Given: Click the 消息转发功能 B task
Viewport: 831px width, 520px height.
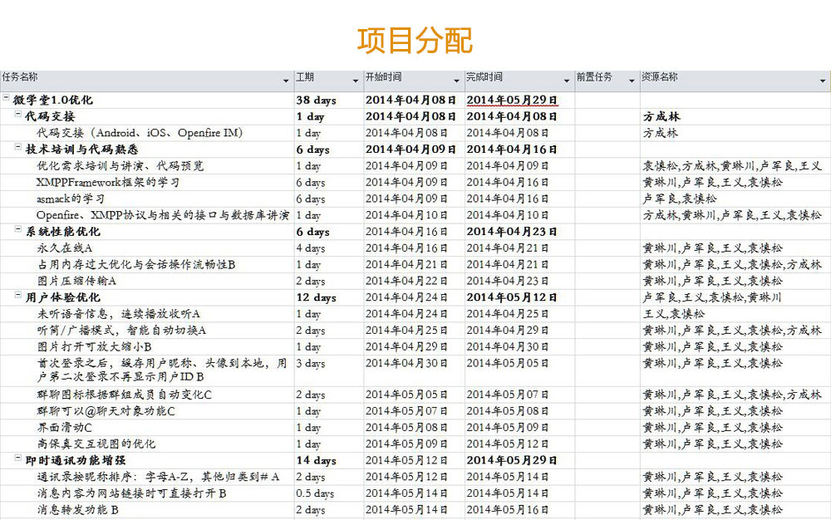Looking at the screenshot, I should 78,510.
